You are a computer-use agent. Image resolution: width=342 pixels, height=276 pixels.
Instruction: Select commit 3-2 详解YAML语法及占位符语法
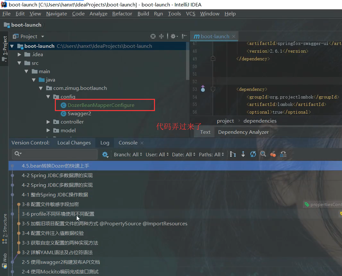[175, 253]
